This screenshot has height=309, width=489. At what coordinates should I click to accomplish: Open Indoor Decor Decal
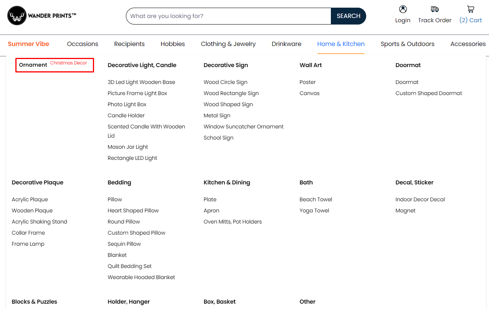[x=420, y=199]
